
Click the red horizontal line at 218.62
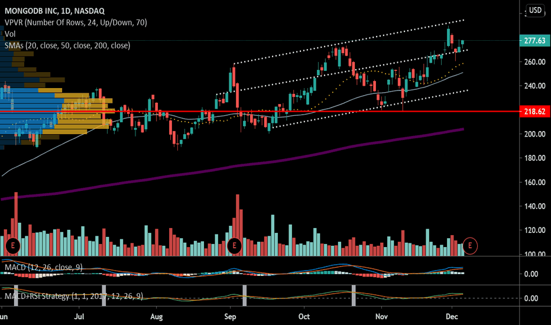(x=260, y=111)
